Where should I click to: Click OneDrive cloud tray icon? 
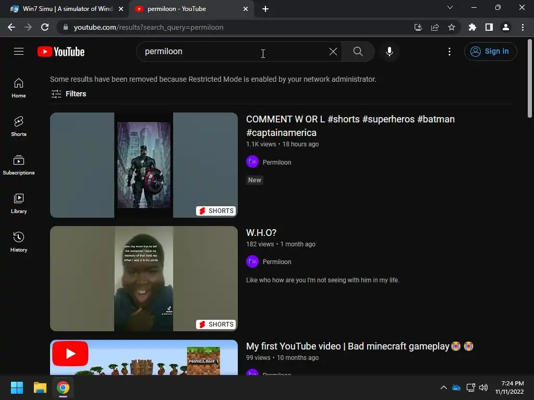click(x=456, y=387)
